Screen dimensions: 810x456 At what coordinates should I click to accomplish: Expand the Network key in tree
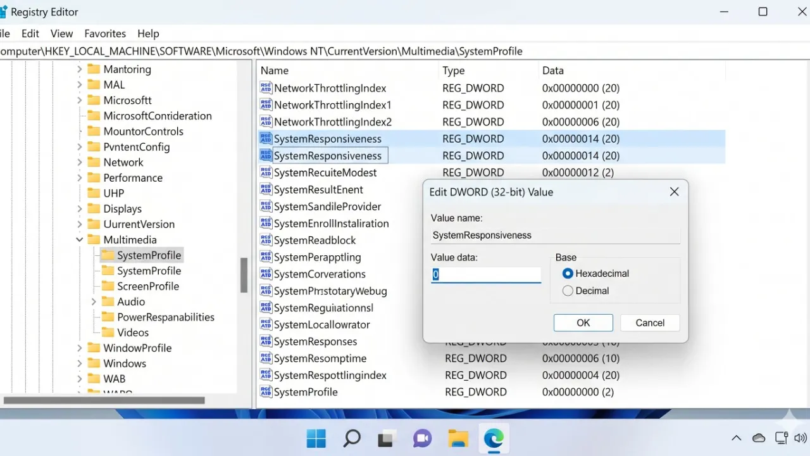point(80,162)
